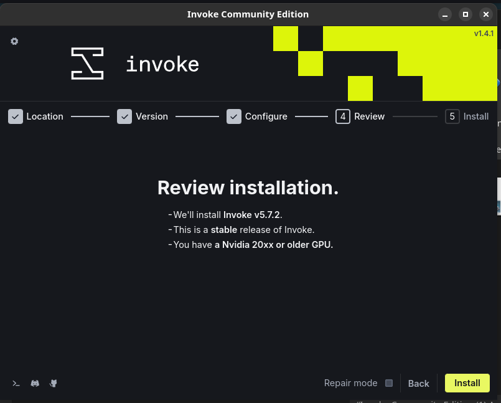Click the 'stable release of Invoke' line
501x403 pixels.
[244, 230]
